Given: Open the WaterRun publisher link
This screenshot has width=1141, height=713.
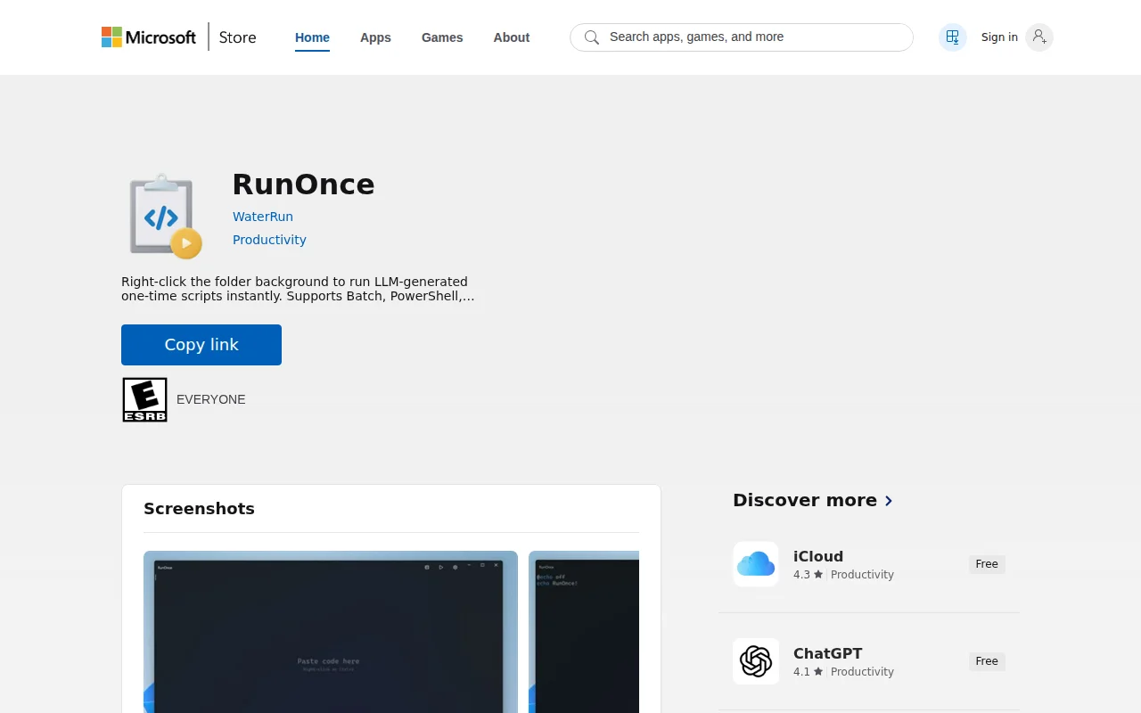Looking at the screenshot, I should coord(263,217).
